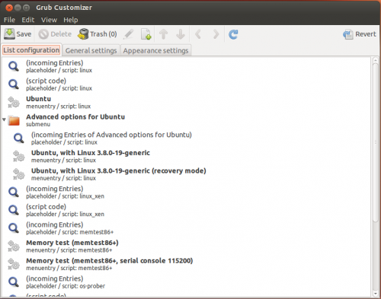The image size is (381, 299).
Task: Click the move up arrow icon
Action: click(x=164, y=34)
